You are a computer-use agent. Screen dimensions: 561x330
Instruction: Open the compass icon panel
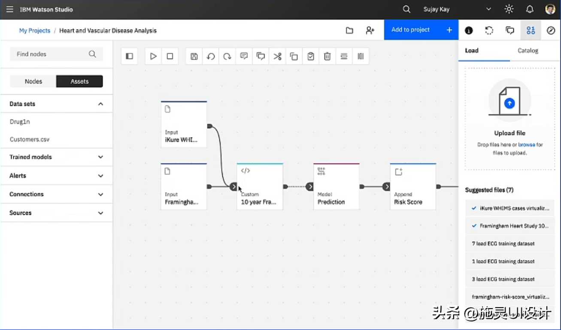point(551,30)
